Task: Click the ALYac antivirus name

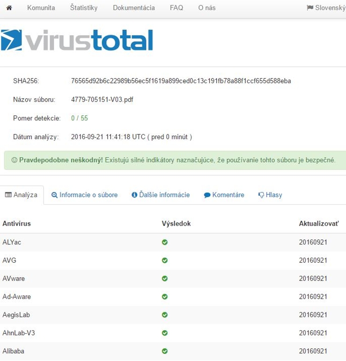Action: pos(12,242)
